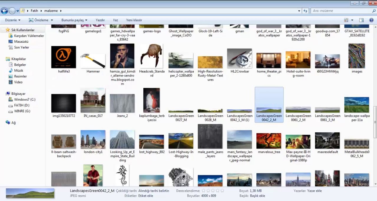This screenshot has width=377, height=201.
Task: Click the vertical scrollbar thumb
Action: 375,122
